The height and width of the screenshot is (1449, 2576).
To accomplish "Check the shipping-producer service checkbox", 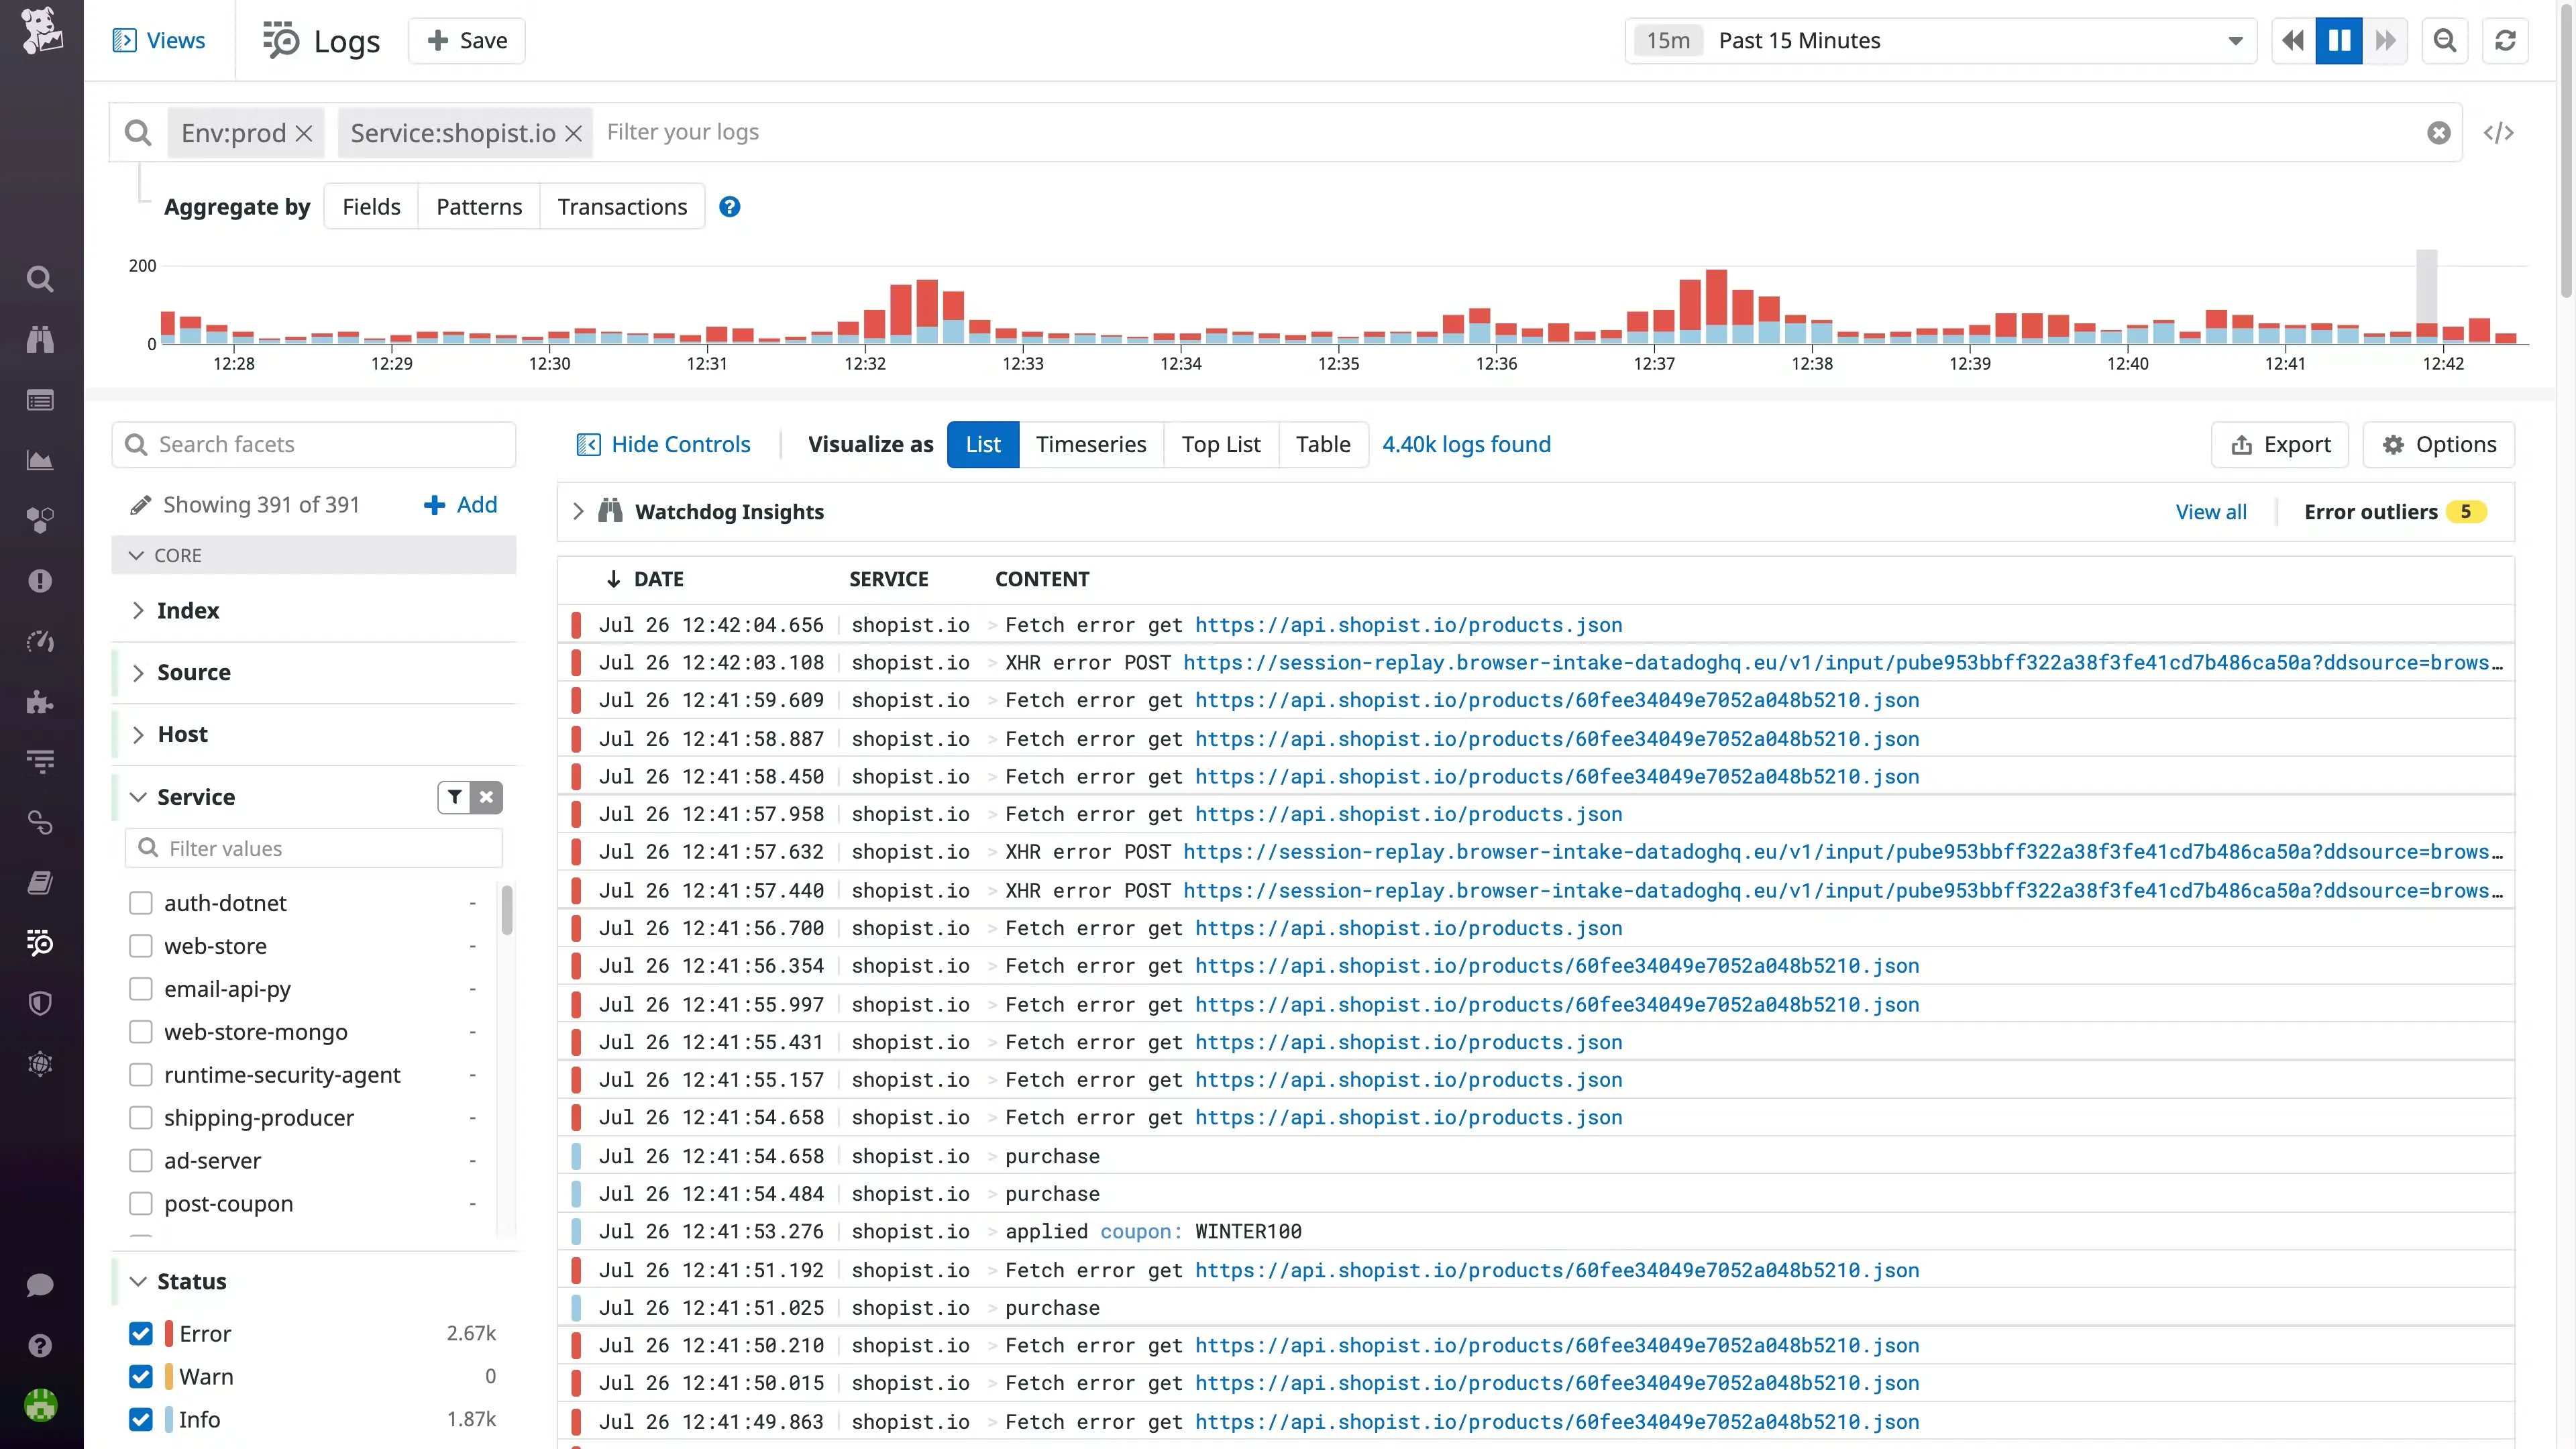I will point(140,1117).
